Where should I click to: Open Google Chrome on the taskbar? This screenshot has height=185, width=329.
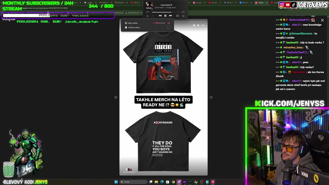click(x=173, y=182)
